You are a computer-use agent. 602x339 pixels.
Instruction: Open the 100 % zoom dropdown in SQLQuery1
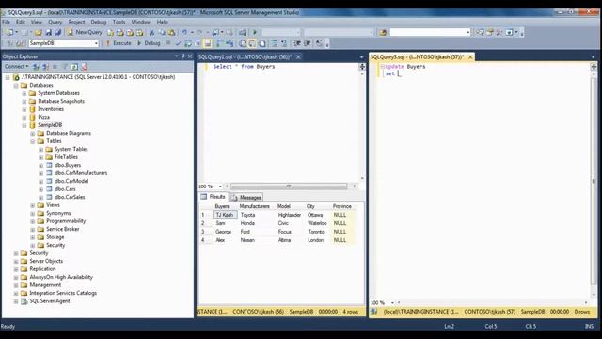click(x=220, y=186)
